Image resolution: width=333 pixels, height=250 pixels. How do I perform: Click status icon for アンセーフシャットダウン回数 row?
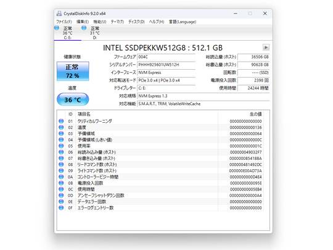coord(61,195)
